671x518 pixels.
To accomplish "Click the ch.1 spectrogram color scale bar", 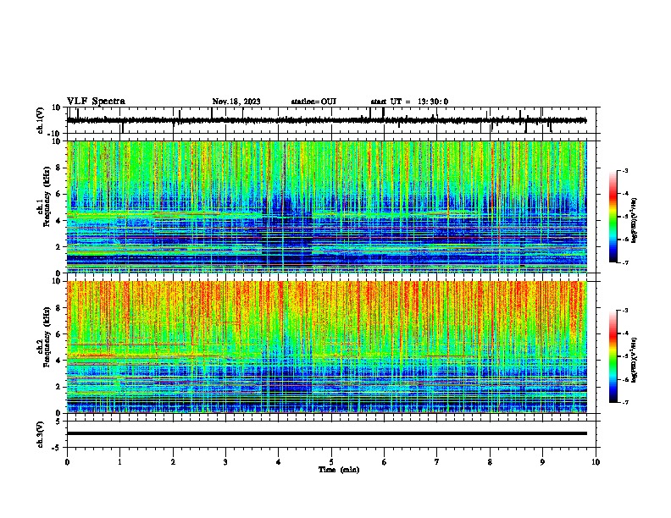I will pos(613,217).
